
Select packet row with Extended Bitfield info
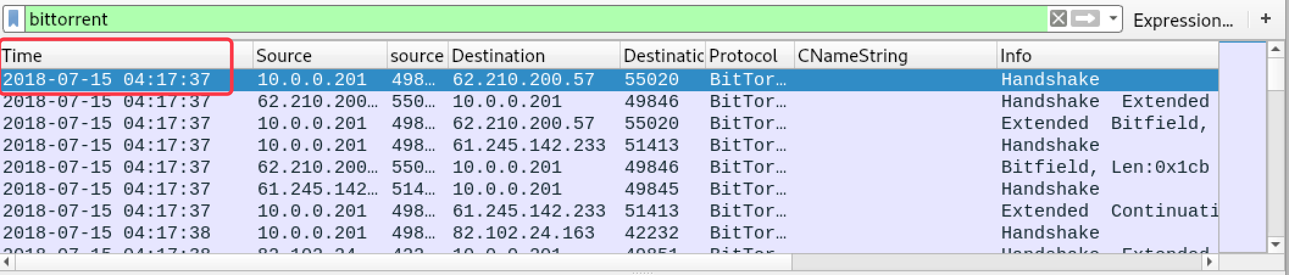pyautogui.click(x=609, y=124)
